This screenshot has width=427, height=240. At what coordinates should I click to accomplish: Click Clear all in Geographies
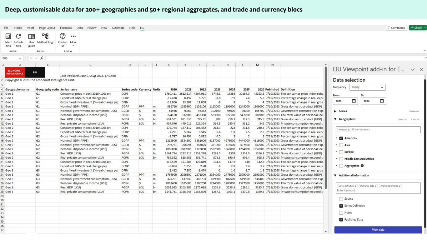coord(415,119)
